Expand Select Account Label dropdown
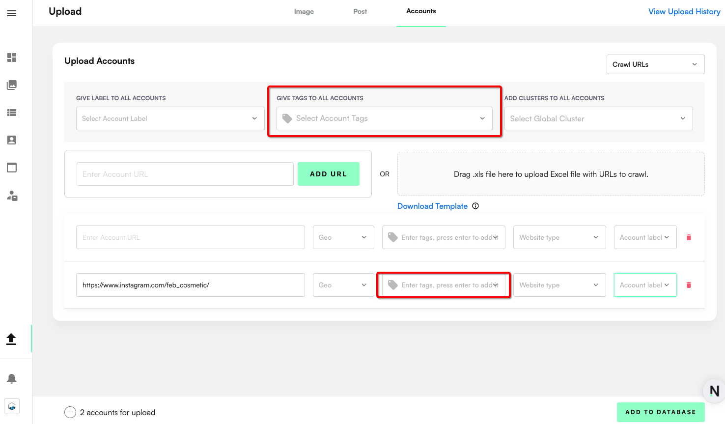The width and height of the screenshot is (725, 424). tap(170, 118)
